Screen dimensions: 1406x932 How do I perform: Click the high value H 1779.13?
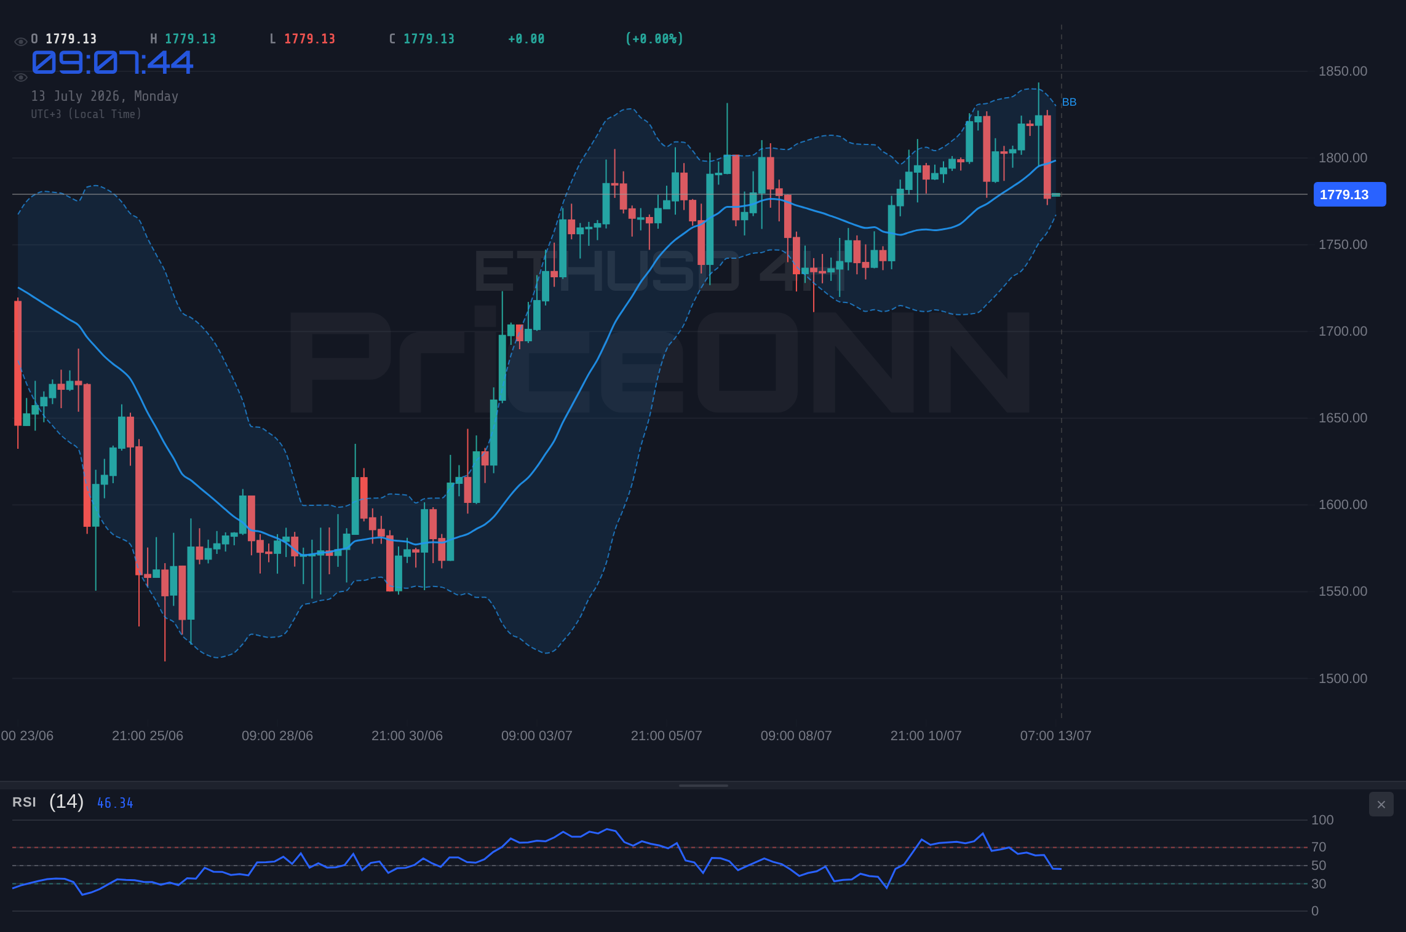(183, 39)
